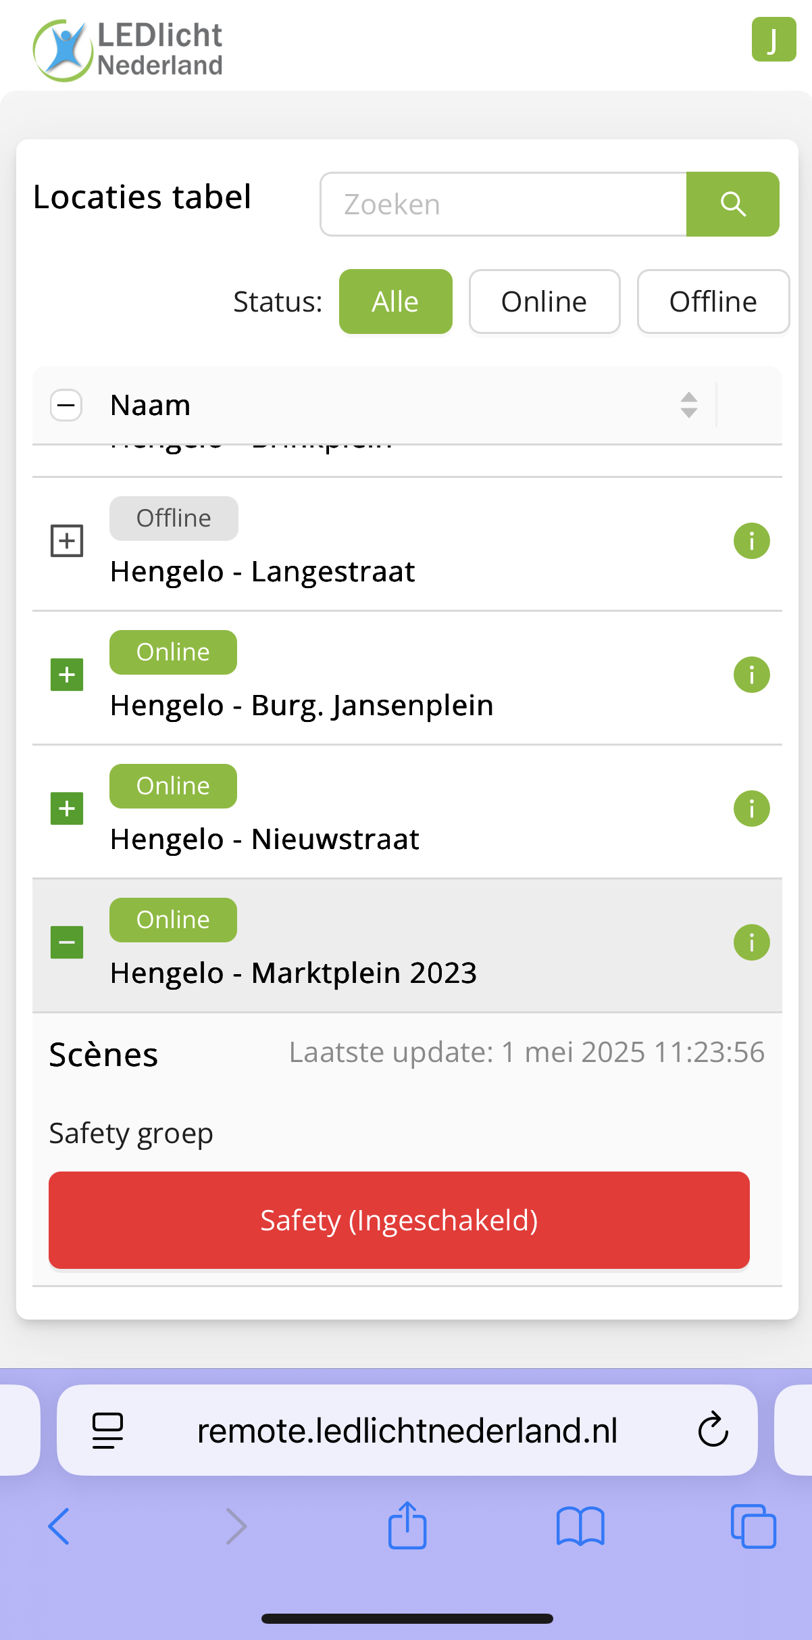
Task: Collapse the Hengelo - Marktplein 2023 row
Action: click(67, 942)
